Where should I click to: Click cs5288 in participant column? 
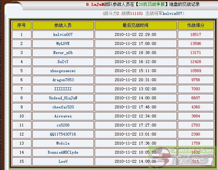coord(63,125)
